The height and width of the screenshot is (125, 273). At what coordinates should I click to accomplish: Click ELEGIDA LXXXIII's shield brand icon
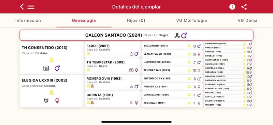pyautogui.click(x=46, y=101)
